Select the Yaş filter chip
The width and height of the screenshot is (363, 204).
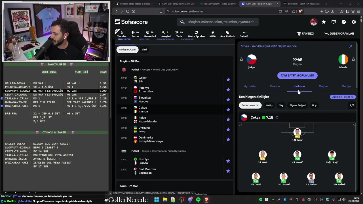281,105
